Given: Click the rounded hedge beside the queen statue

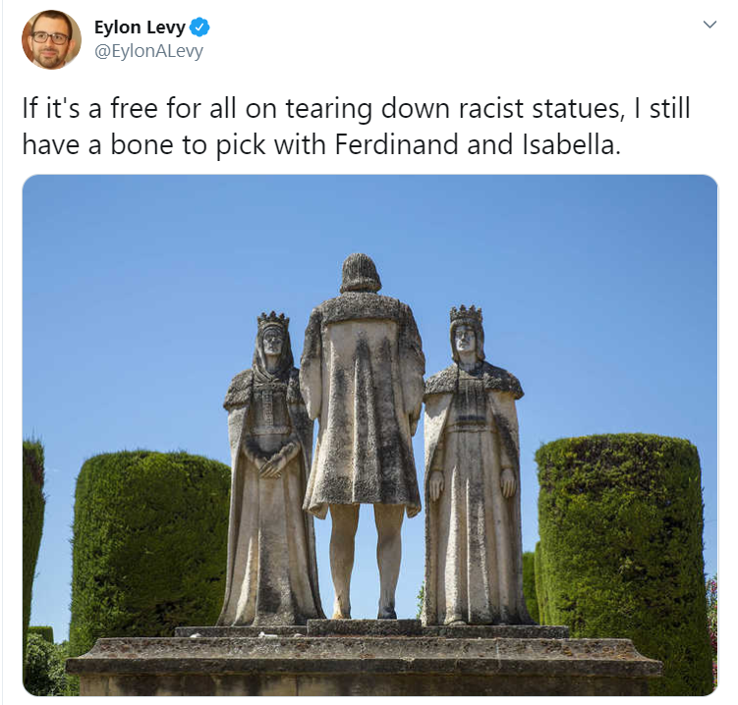Looking at the screenshot, I should click(x=150, y=541).
